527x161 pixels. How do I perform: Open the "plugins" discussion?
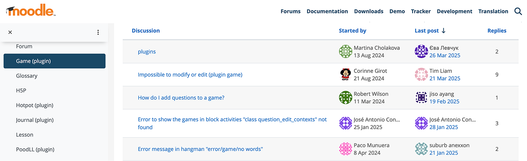(x=146, y=52)
